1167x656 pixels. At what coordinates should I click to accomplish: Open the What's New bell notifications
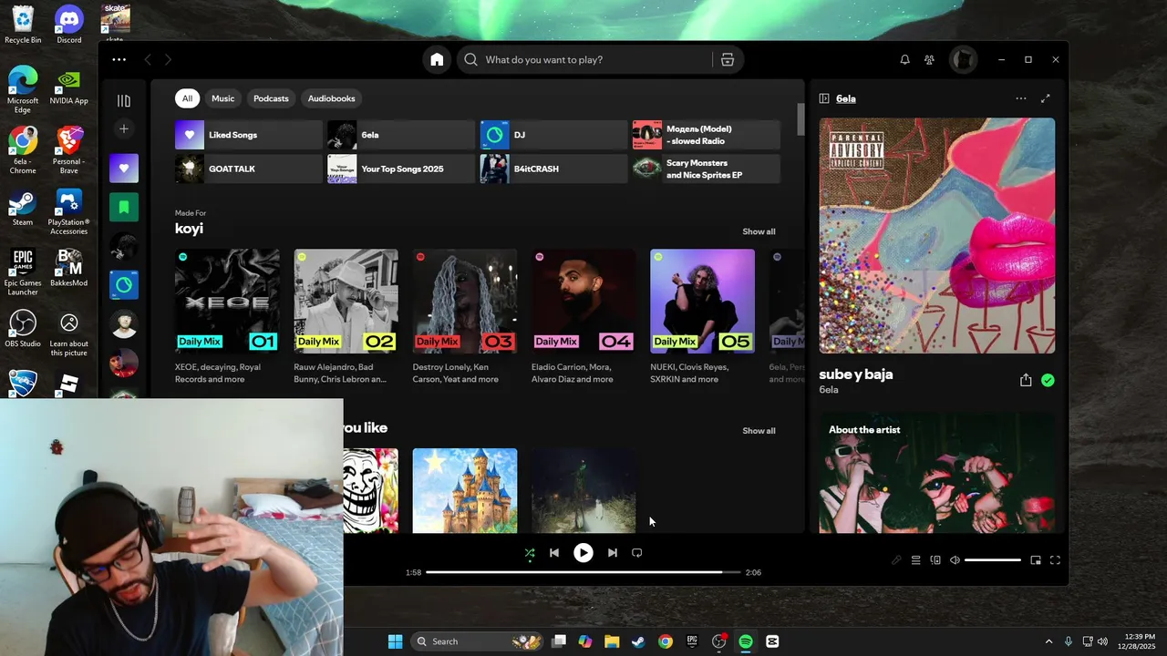tap(904, 59)
